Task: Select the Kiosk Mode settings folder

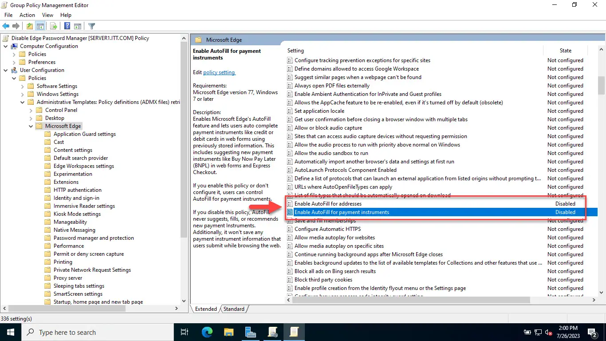Action: click(x=77, y=214)
